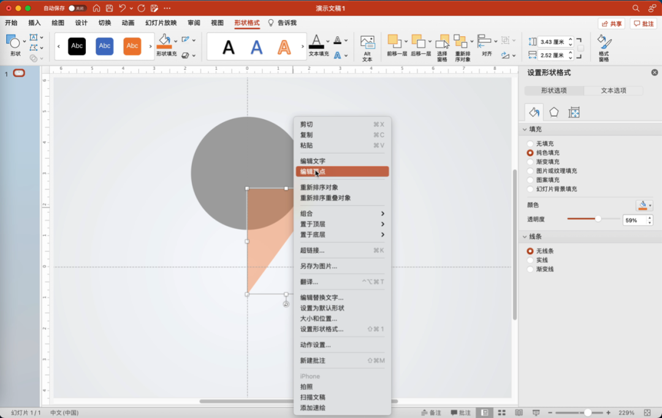Select the Fill & Line bucket tab
The width and height of the screenshot is (662, 418).
[x=534, y=112]
